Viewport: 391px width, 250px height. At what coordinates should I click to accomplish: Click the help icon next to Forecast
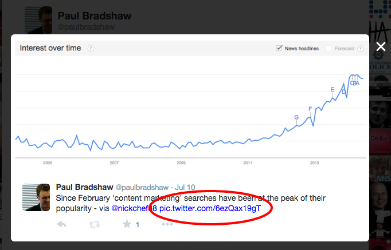(x=360, y=49)
